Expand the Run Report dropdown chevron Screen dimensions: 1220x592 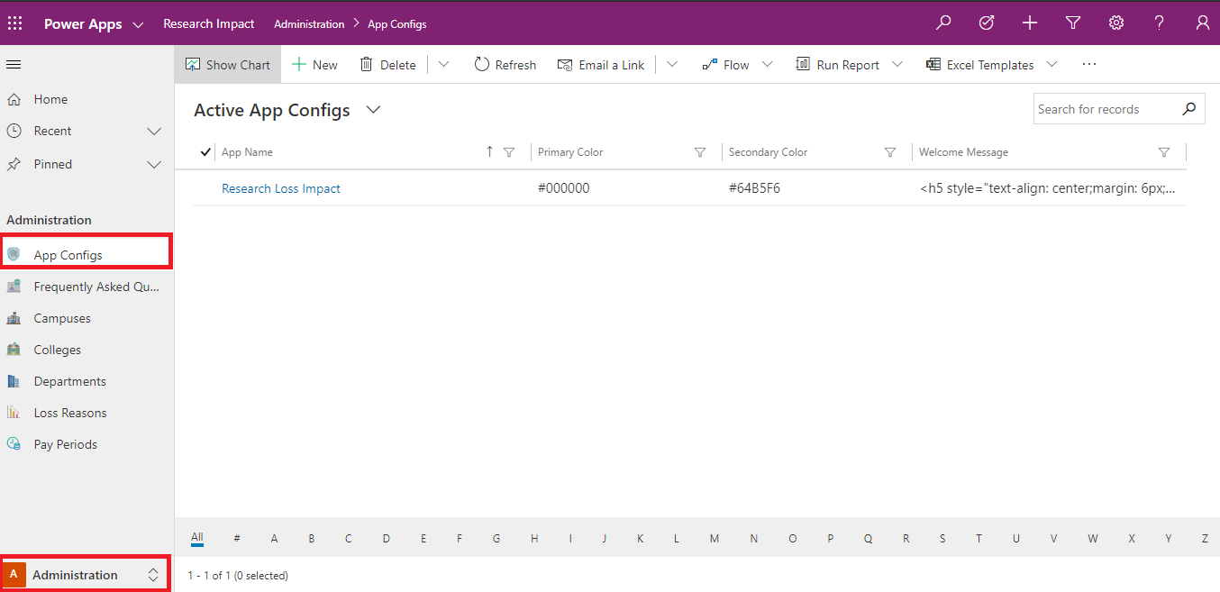click(x=897, y=65)
